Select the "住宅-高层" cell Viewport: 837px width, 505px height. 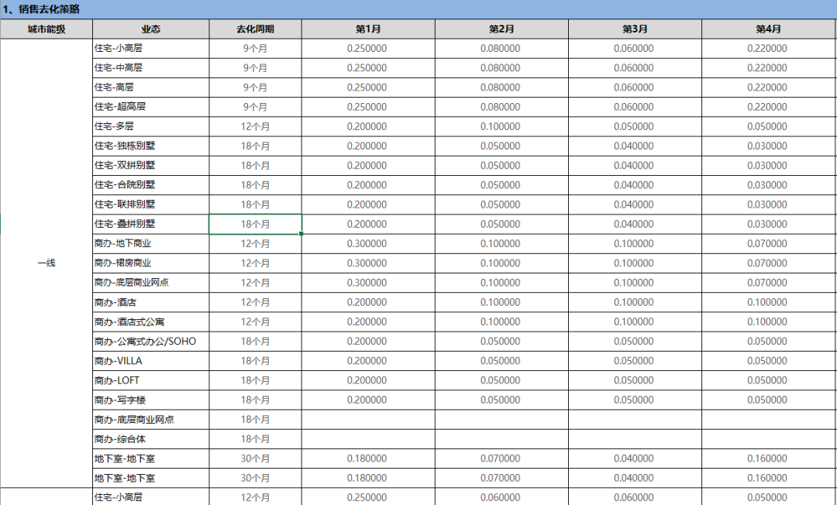tap(151, 88)
